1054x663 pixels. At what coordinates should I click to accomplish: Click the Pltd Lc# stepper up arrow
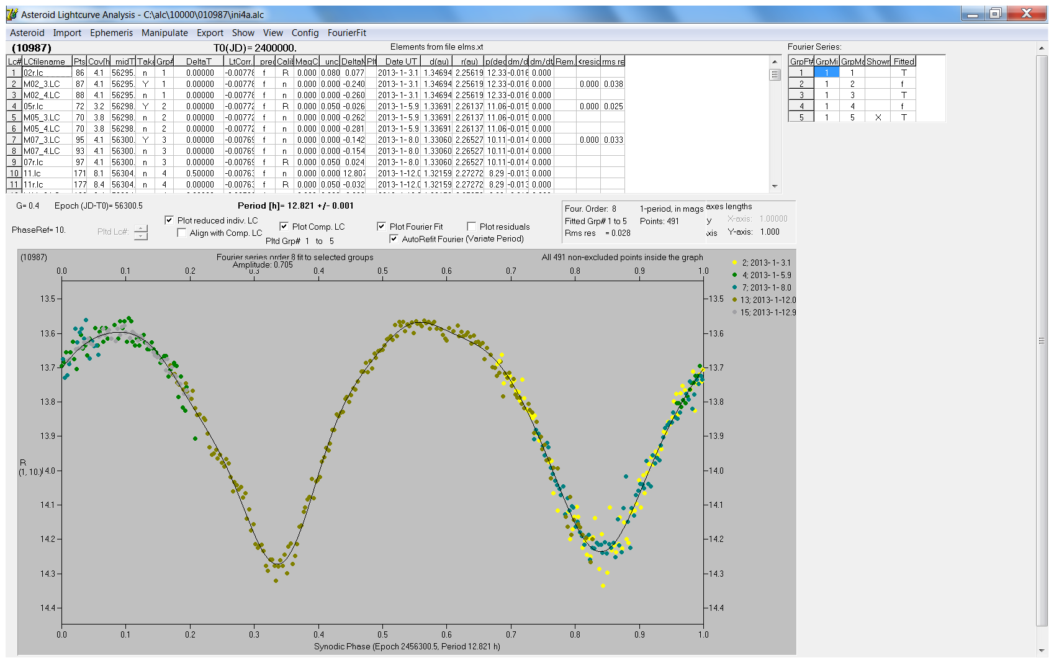coord(141,228)
